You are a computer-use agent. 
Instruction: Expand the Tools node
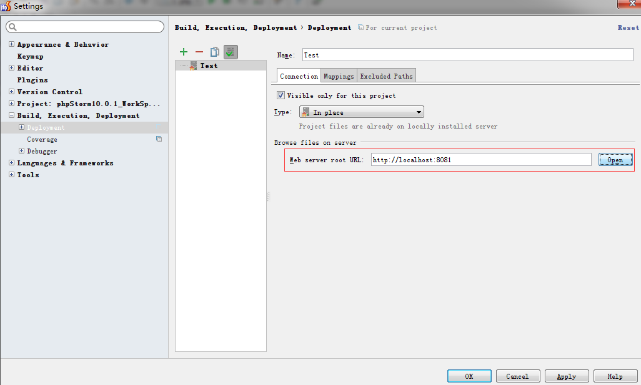click(11, 174)
